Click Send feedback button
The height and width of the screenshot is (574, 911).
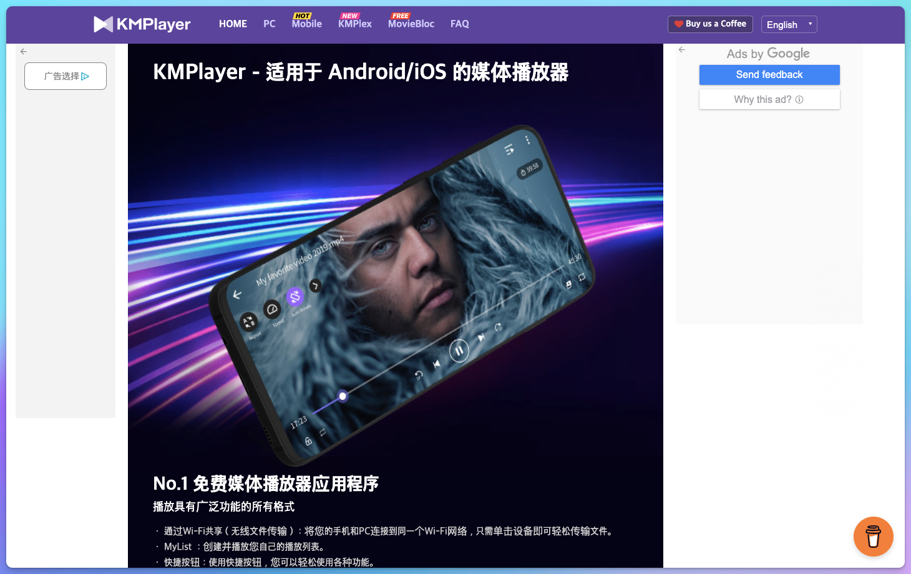tap(769, 75)
